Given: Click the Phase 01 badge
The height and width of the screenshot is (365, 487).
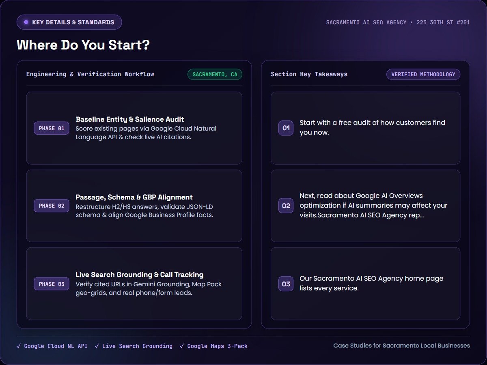Looking at the screenshot, I should tap(52, 128).
